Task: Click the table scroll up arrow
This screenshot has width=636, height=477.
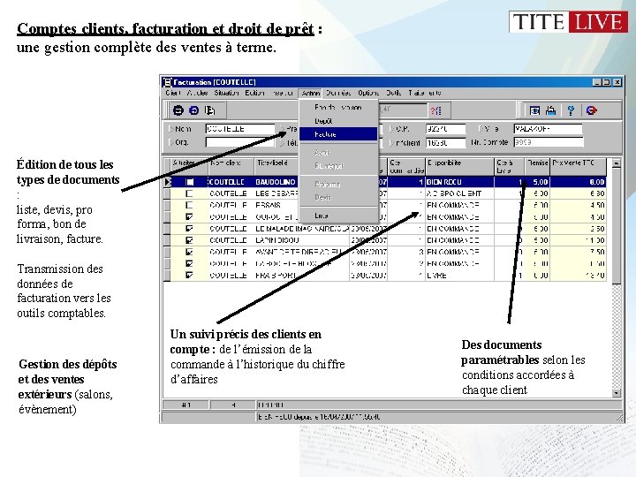Action: pos(617,163)
